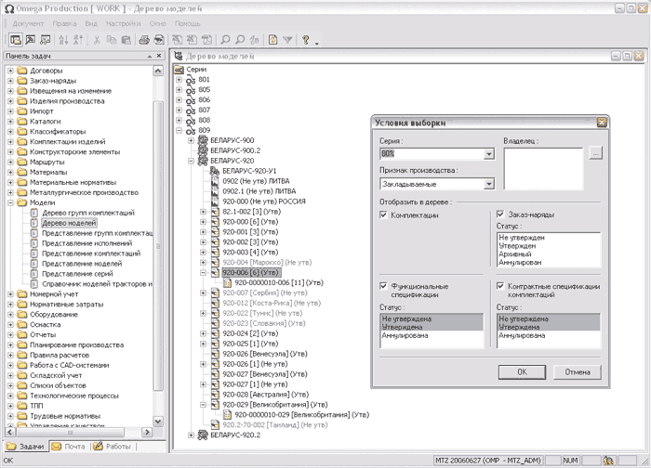651x468 pixels.
Task: Click the status bar user icon
Action: click(608, 461)
